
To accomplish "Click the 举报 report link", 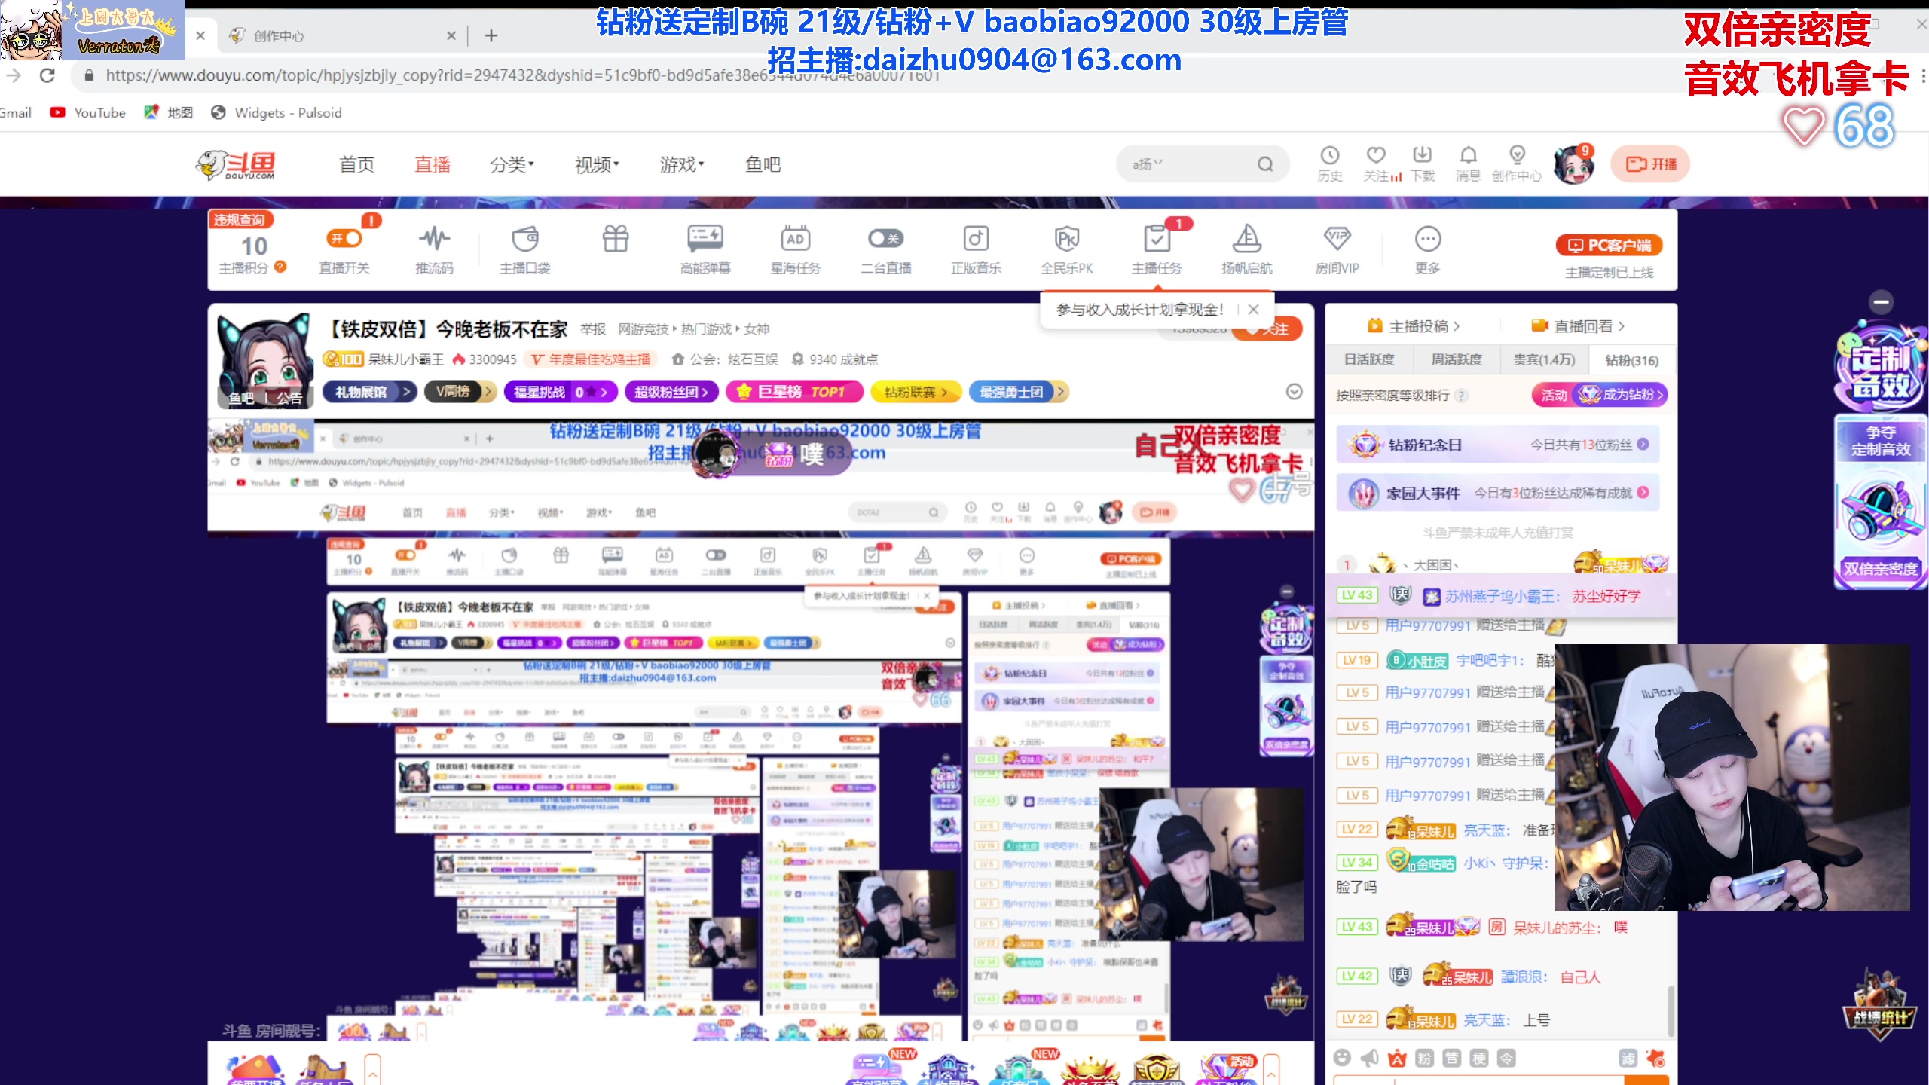I will tap(593, 329).
